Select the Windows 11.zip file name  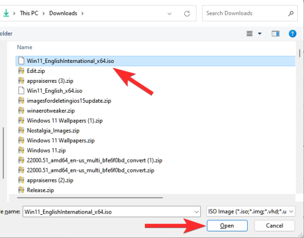click(46, 150)
